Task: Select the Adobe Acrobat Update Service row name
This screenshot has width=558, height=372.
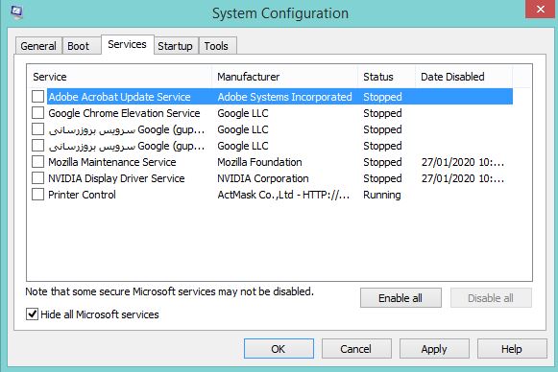Action: [119, 97]
